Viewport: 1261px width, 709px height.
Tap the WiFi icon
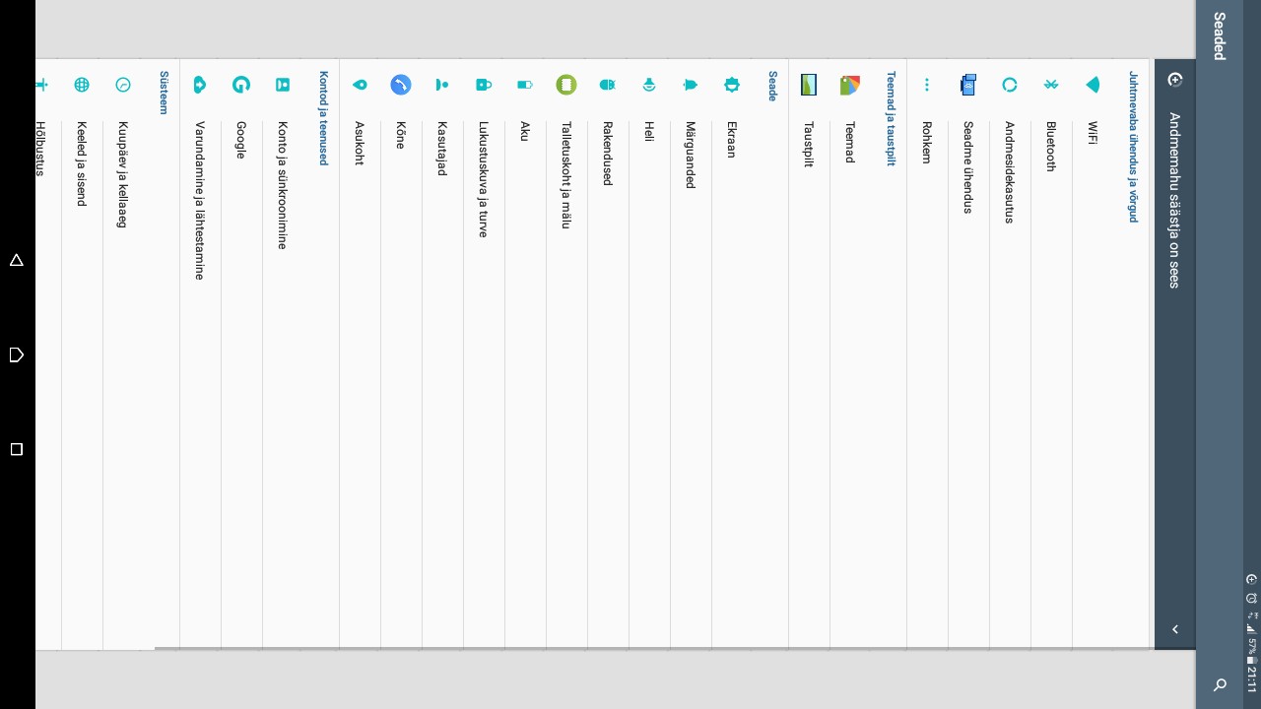(x=1093, y=85)
